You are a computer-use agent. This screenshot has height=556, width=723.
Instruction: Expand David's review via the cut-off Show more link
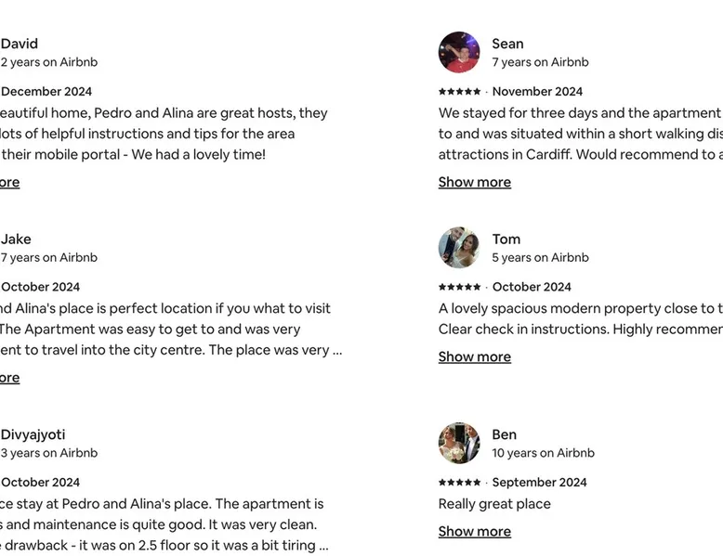point(9,182)
